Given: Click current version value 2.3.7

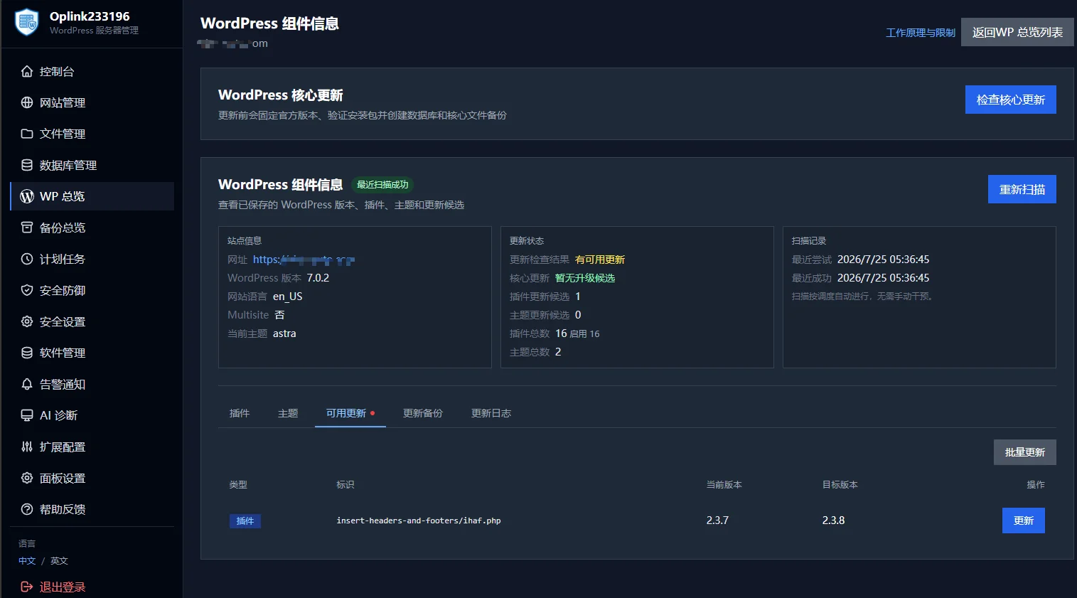Looking at the screenshot, I should [717, 520].
